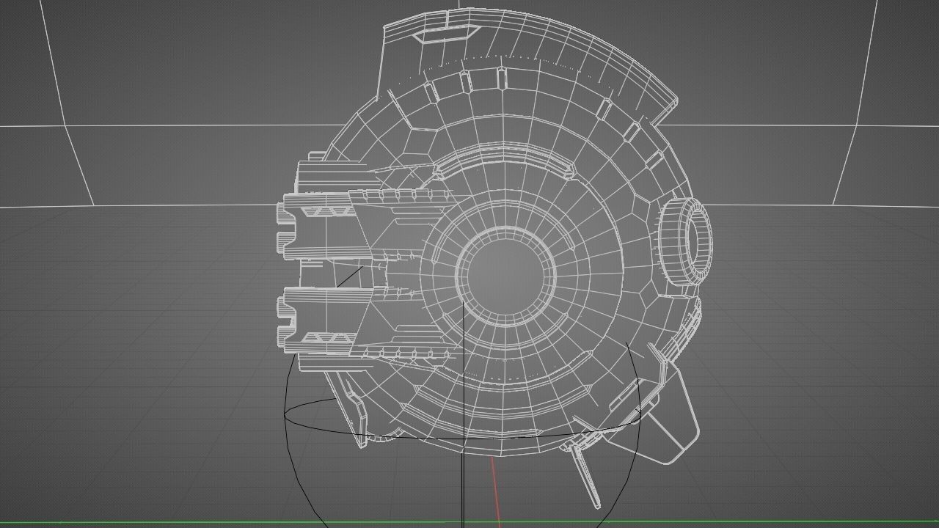The height and width of the screenshot is (528, 939).
Task: Select the hexagonal panel atop the model
Action: click(x=445, y=34)
